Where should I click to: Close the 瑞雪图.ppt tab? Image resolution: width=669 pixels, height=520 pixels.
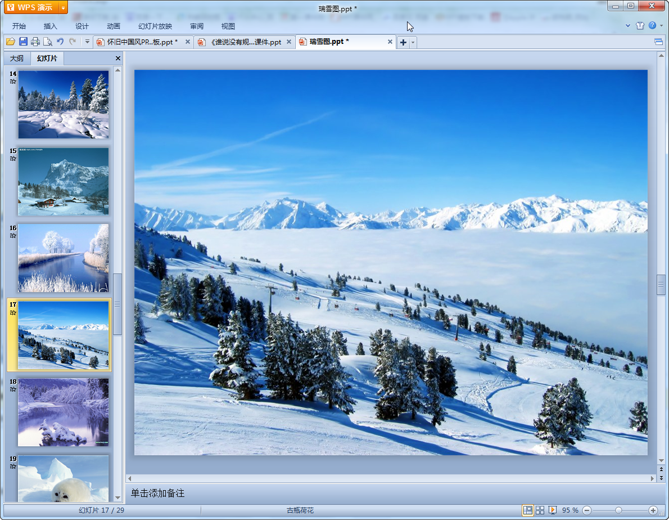pos(390,42)
